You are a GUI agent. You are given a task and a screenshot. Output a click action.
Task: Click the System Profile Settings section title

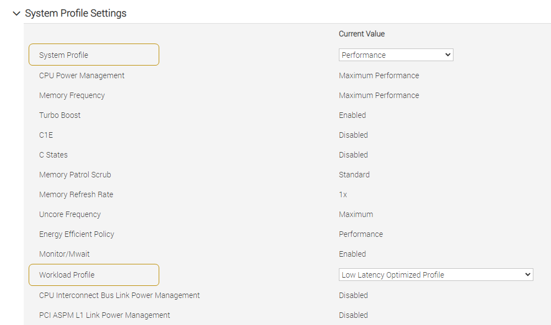[75, 13]
